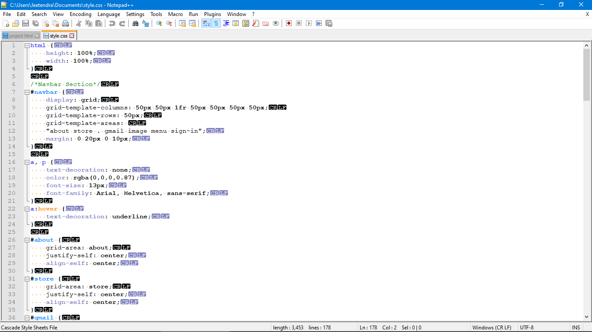Click the vertical scrollbar down arrow
Image resolution: width=592 pixels, height=332 pixels.
[x=587, y=317]
